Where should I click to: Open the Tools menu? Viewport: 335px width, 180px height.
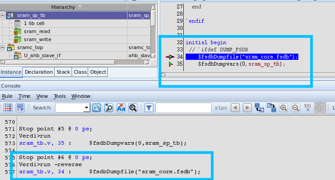coord(59,96)
